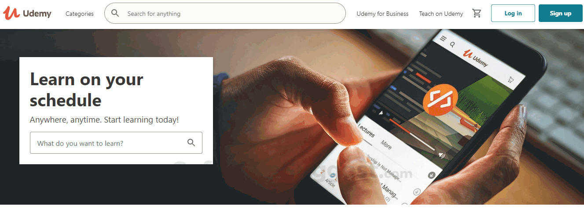Click the volume icon on phone video
The image size is (584, 213).
click(x=442, y=155)
